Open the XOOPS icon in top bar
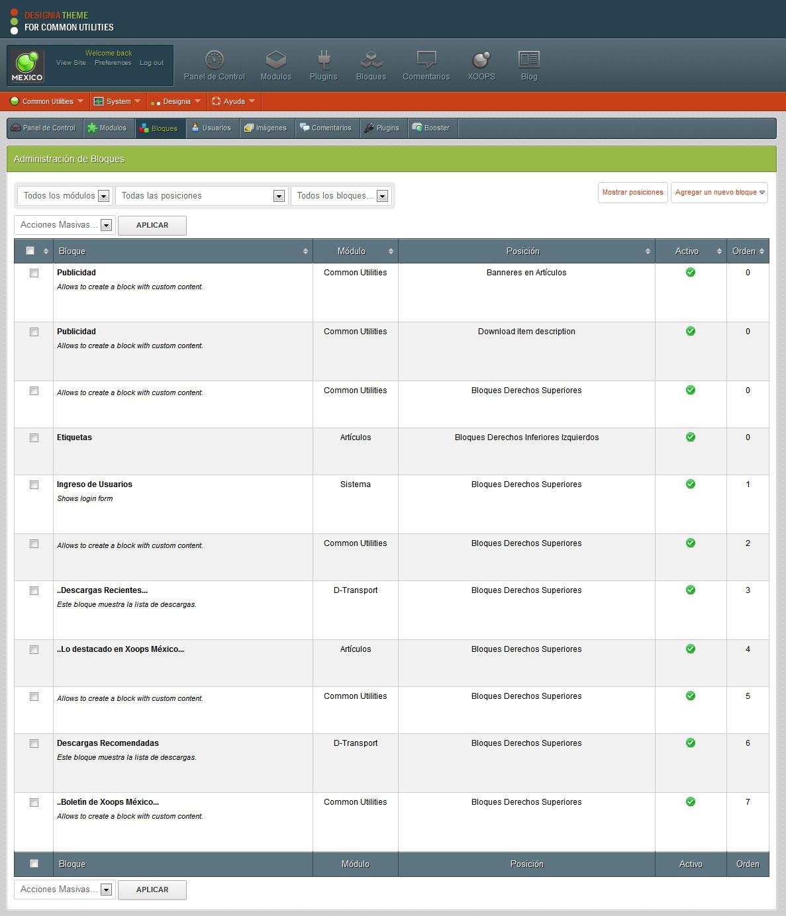The image size is (786, 916). [x=481, y=60]
